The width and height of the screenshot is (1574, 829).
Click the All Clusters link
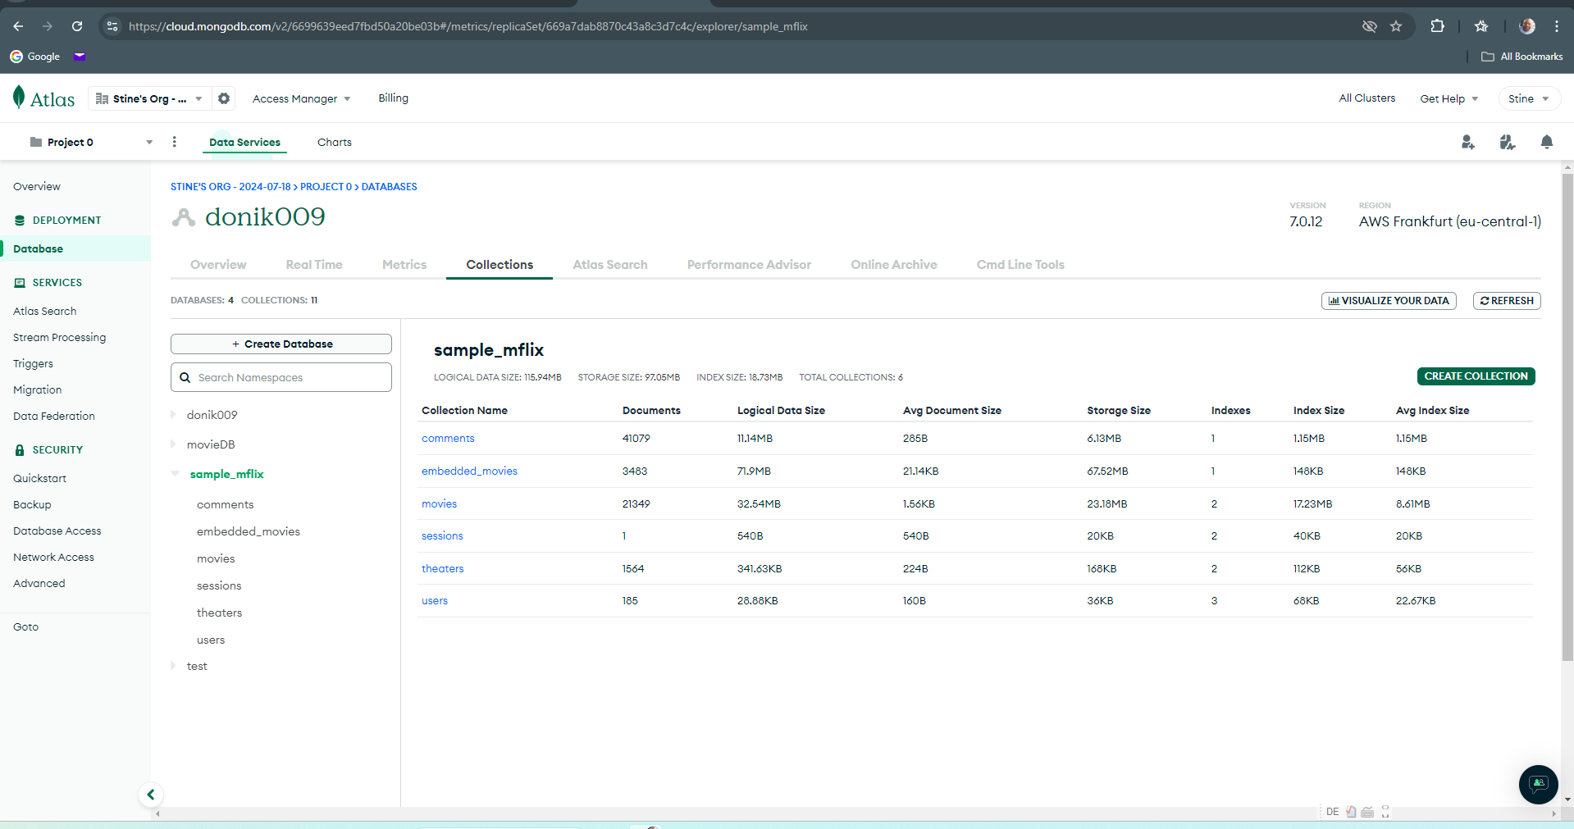(1366, 98)
